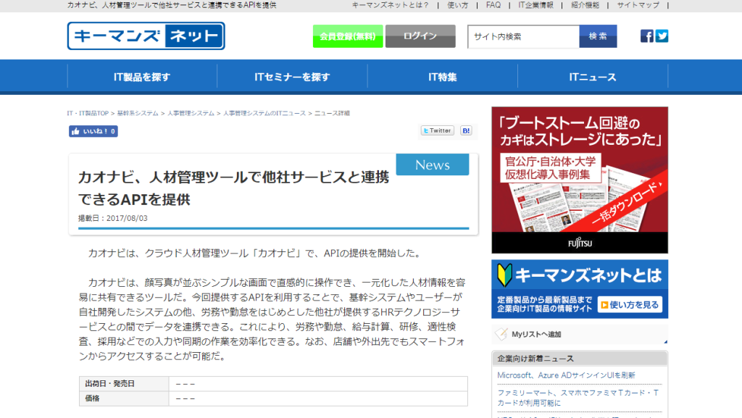Open the ITニュース menu
Image resolution: width=742 pixels, height=418 pixels.
click(x=593, y=77)
